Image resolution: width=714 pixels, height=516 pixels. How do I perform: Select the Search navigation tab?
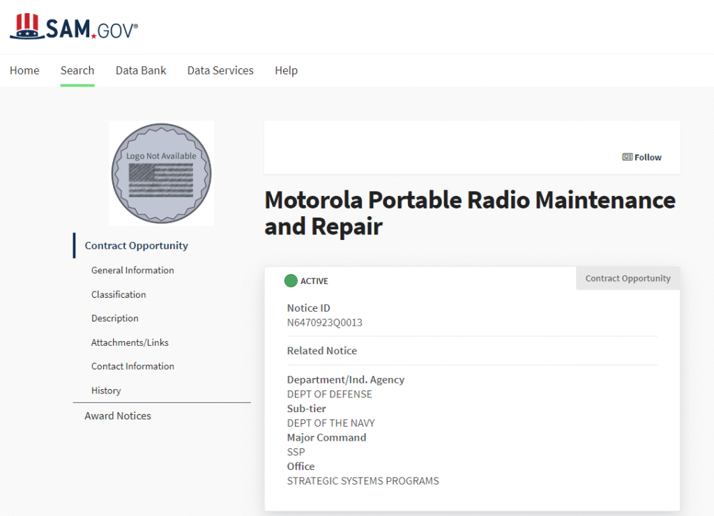pos(77,70)
